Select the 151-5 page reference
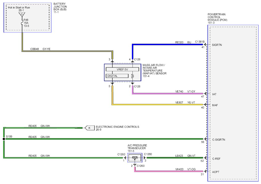The width and height of the screenshot is (261, 184). pos(131,151)
